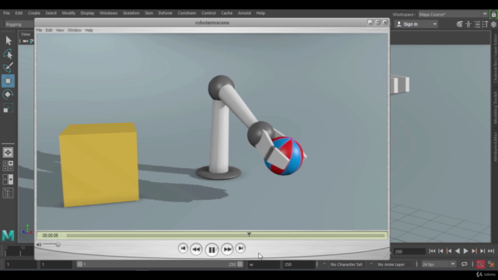The width and height of the screenshot is (498, 280).
Task: Step back one frame in Maya
Action: click(440, 251)
